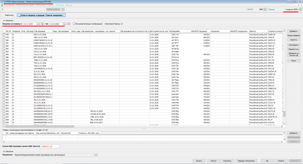The image size is (303, 164).
Task: Open ИФНС 3600 selection ellipsis button
Action: [265, 9]
